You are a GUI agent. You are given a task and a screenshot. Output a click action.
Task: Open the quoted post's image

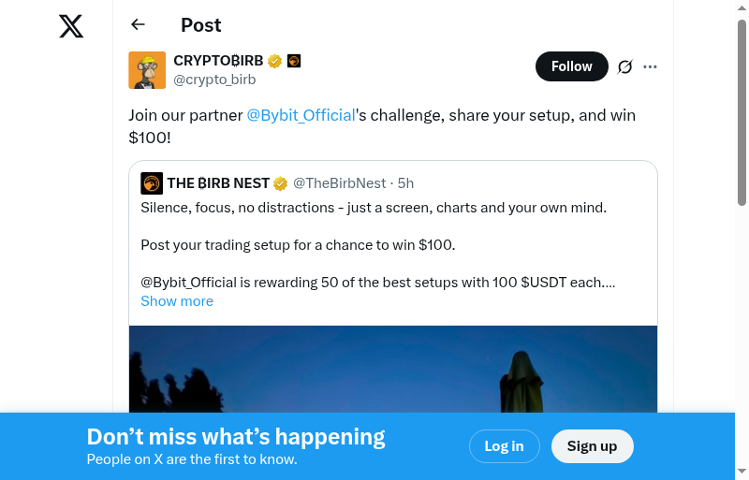point(393,369)
